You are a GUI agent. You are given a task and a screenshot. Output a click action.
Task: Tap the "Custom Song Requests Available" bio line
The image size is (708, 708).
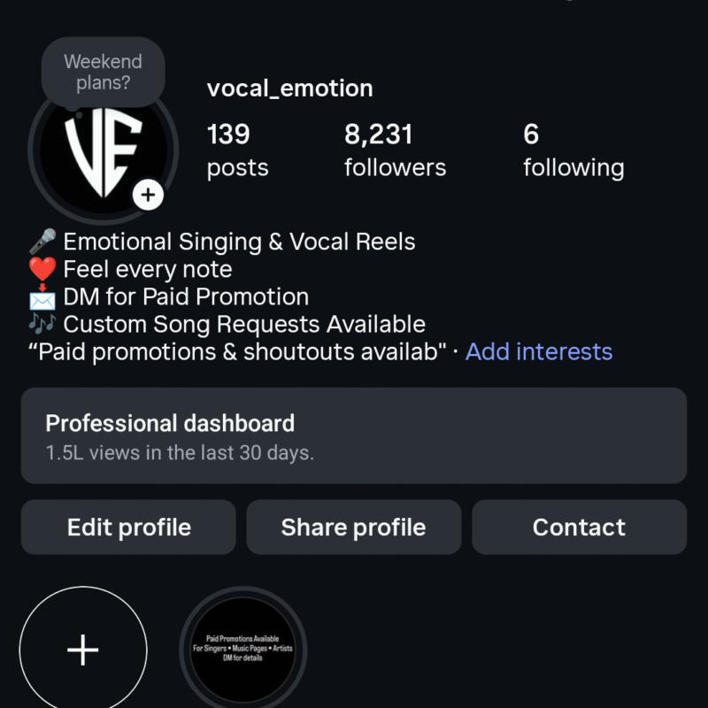point(244,324)
